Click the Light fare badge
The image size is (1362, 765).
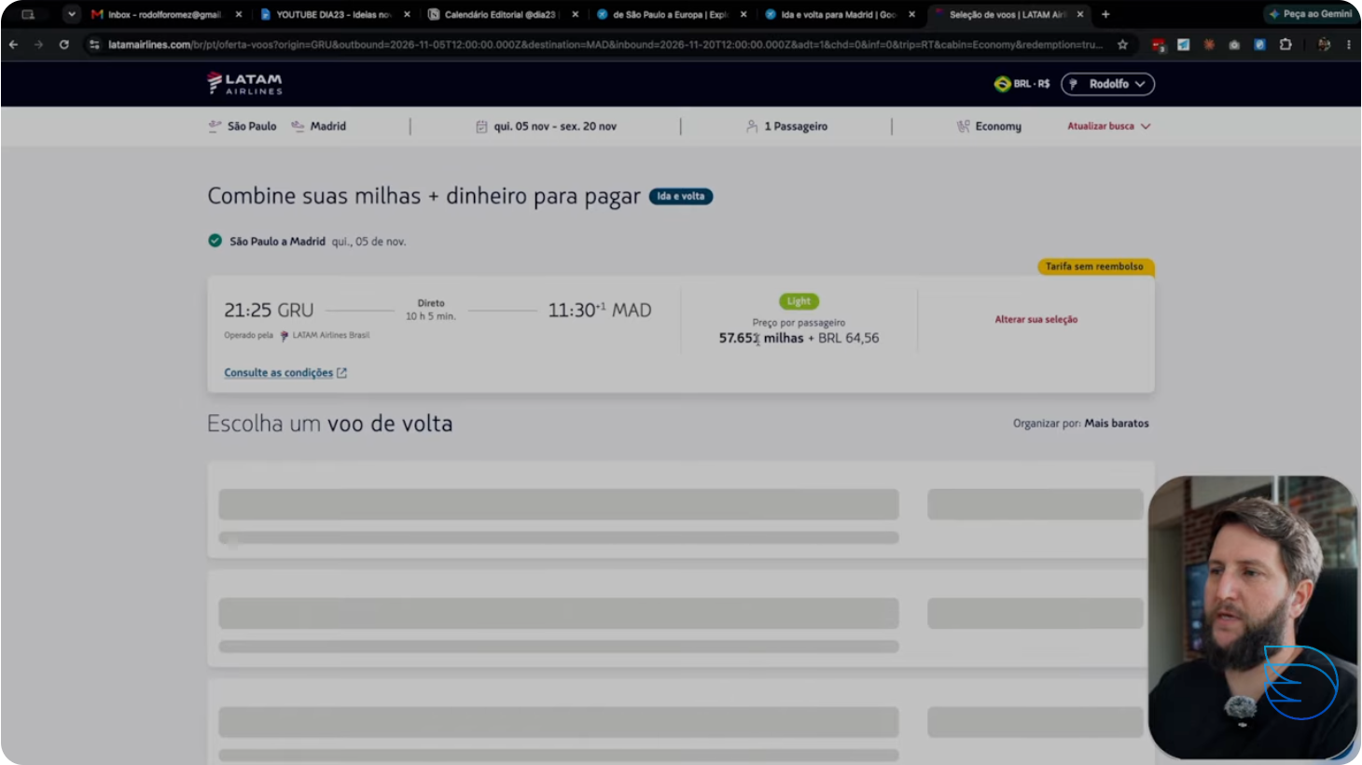tap(799, 301)
